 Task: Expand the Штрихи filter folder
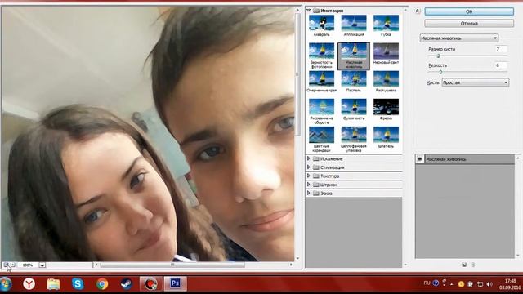309,185
